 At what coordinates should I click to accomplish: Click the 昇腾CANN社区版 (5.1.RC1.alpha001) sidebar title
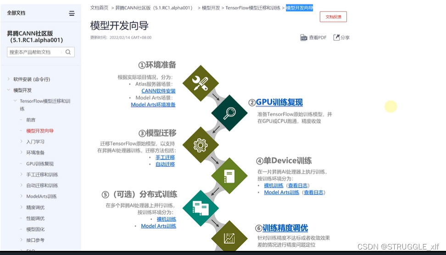coord(35,37)
